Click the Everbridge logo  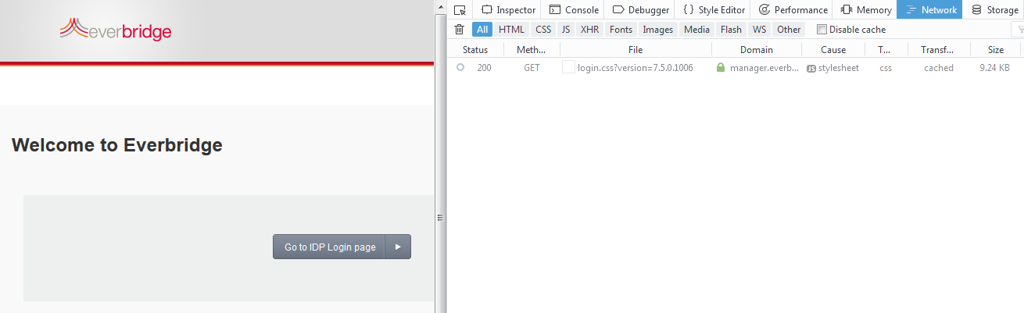(x=115, y=30)
